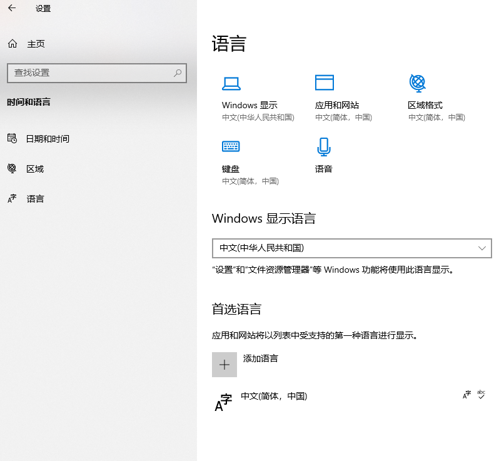
Task: Click the abc spell-check feature icon
Action: click(481, 395)
